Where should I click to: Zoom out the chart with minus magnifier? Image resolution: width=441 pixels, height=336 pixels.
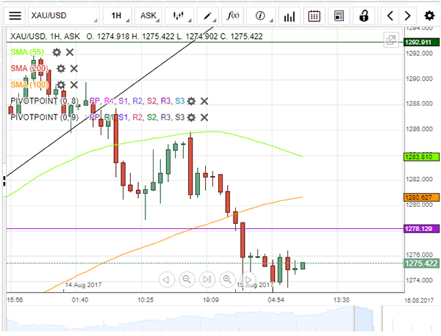pyautogui.click(x=187, y=280)
